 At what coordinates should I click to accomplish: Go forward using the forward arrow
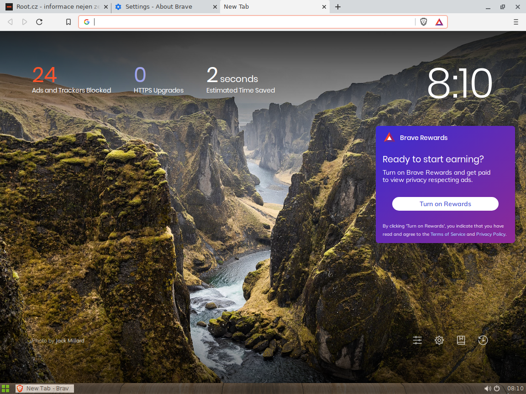tap(25, 22)
